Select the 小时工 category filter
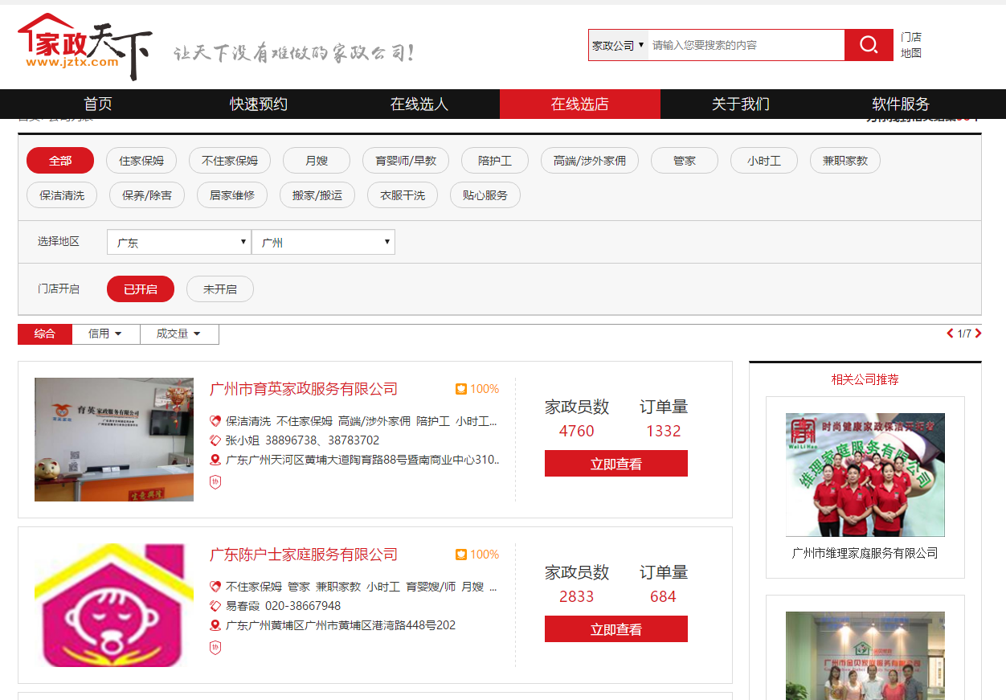Image resolution: width=1006 pixels, height=700 pixels. click(x=764, y=161)
